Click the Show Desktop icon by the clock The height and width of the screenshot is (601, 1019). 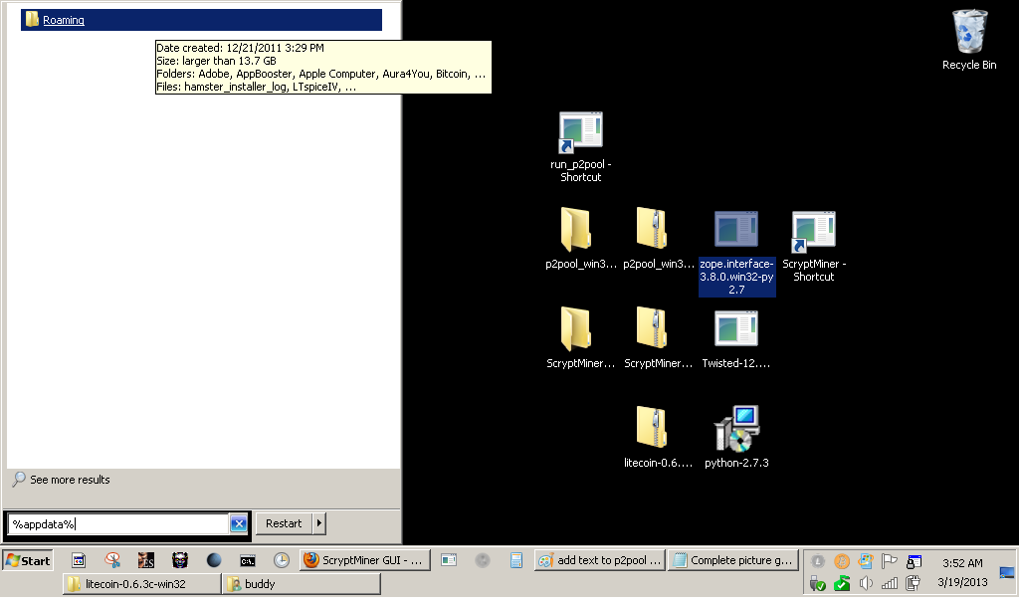1007,572
